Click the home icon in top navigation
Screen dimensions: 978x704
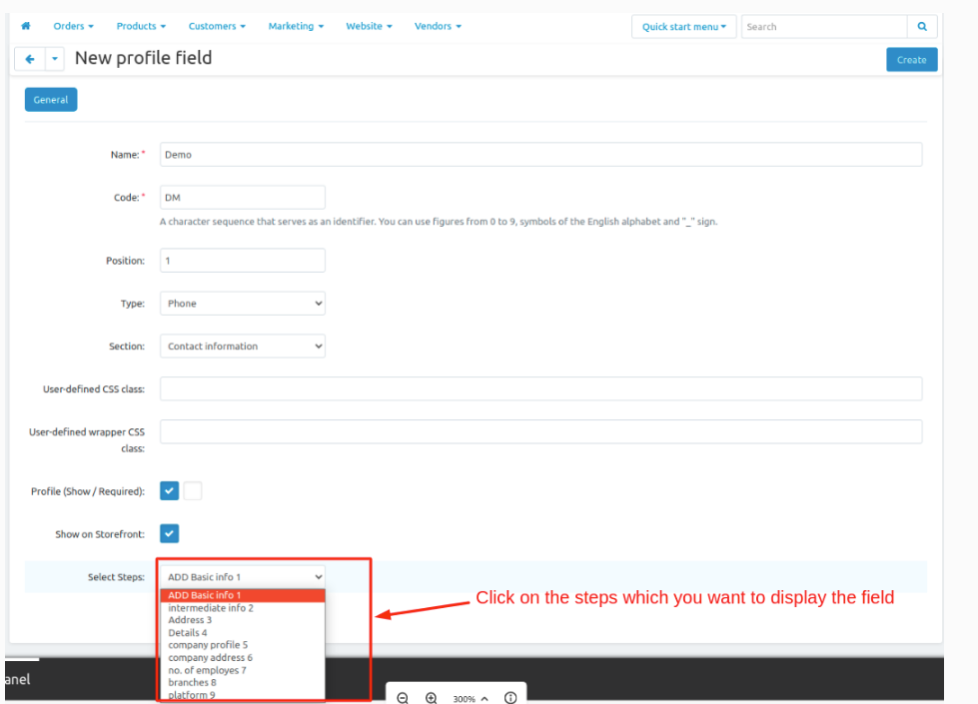(x=26, y=26)
